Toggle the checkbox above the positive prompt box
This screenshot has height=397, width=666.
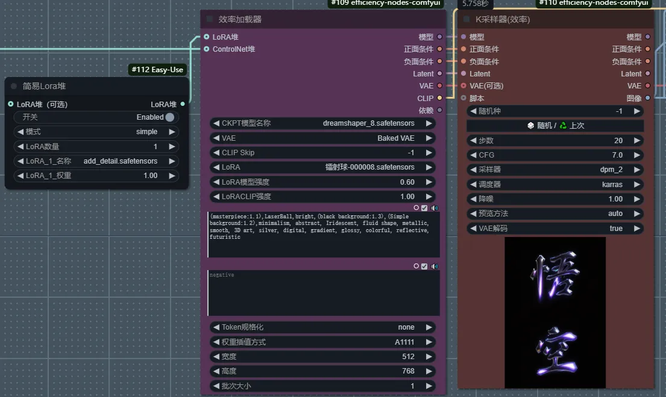(x=424, y=208)
